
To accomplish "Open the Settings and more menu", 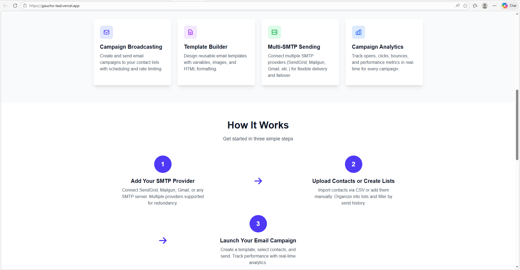I will (x=494, y=5).
